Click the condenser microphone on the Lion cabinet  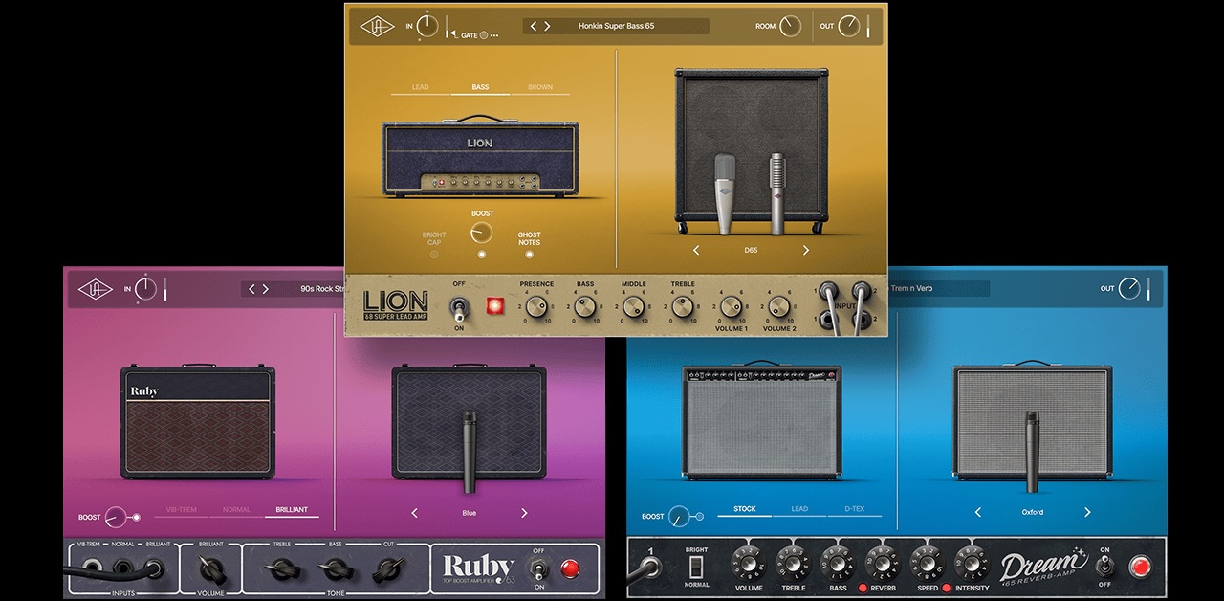click(x=726, y=193)
